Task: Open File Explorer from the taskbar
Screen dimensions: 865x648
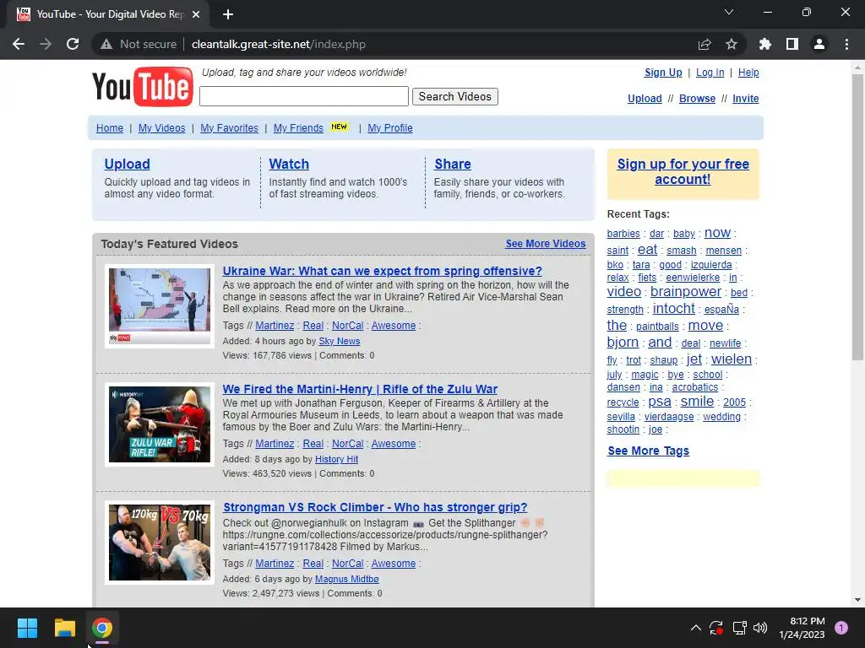Action: click(x=64, y=628)
